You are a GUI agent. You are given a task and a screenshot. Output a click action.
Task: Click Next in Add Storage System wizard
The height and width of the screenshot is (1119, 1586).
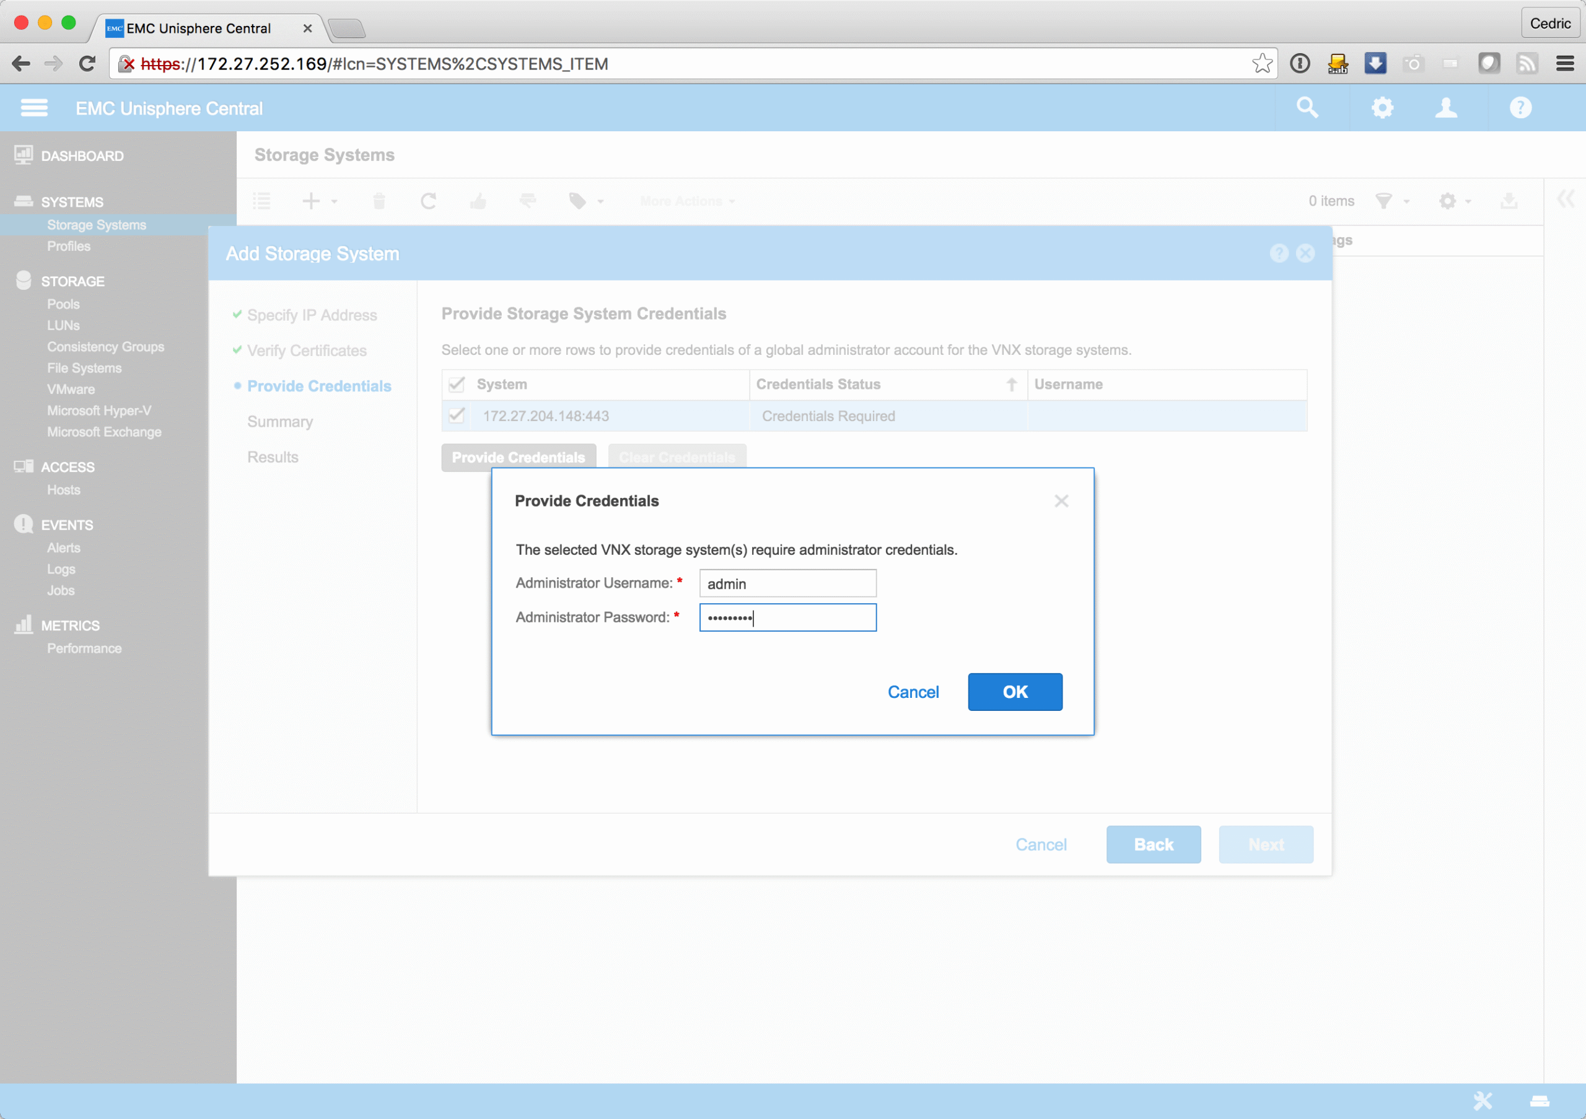pos(1266,844)
